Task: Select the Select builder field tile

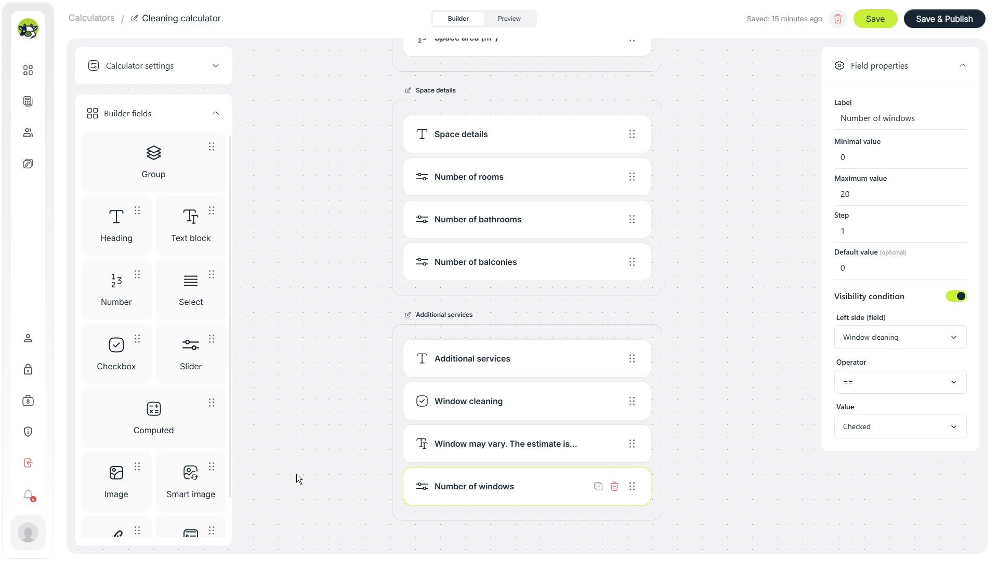Action: click(191, 290)
